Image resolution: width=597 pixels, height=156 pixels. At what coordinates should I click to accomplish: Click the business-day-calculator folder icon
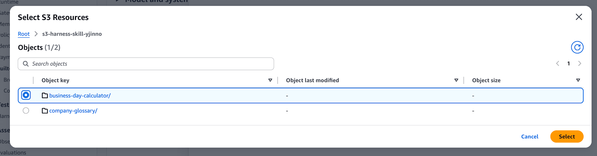pos(45,95)
